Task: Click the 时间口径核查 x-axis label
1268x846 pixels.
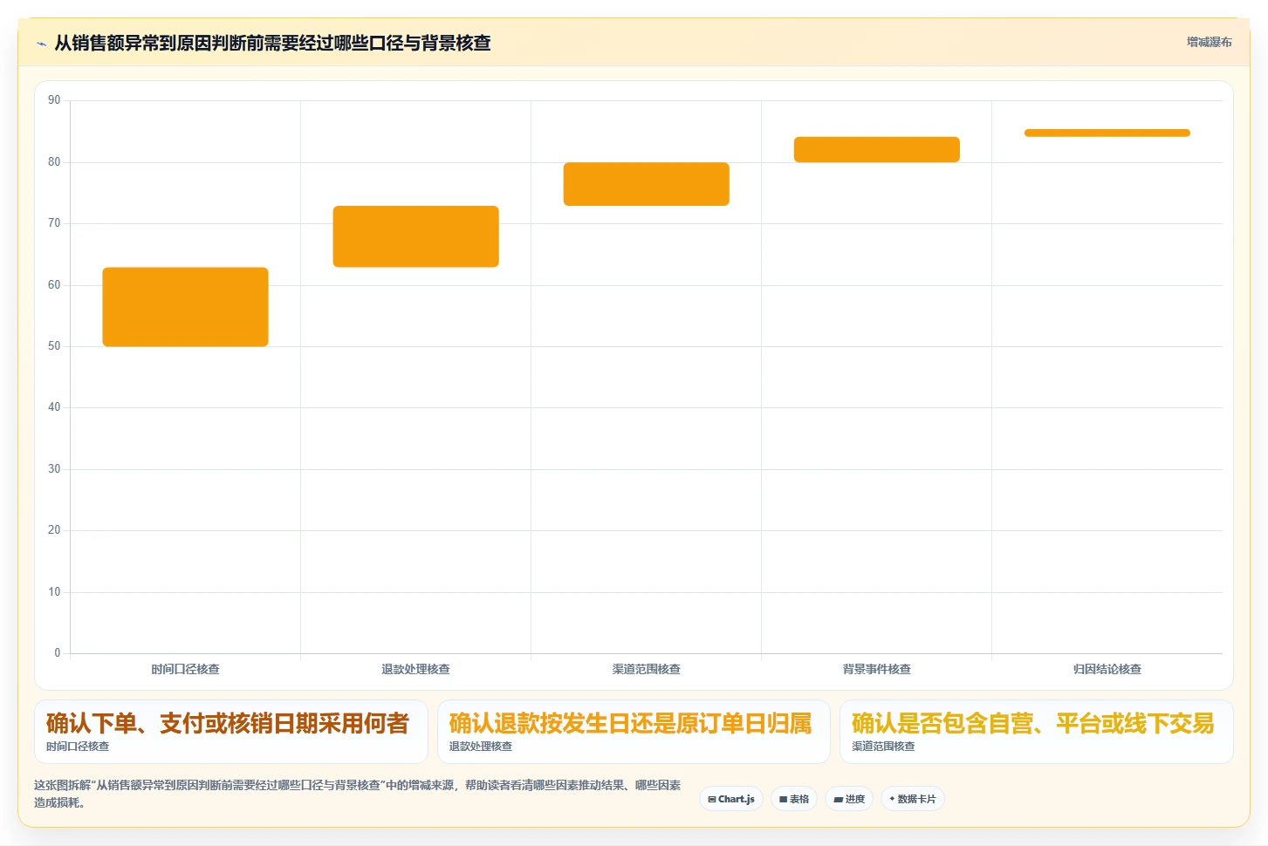Action: [x=185, y=669]
